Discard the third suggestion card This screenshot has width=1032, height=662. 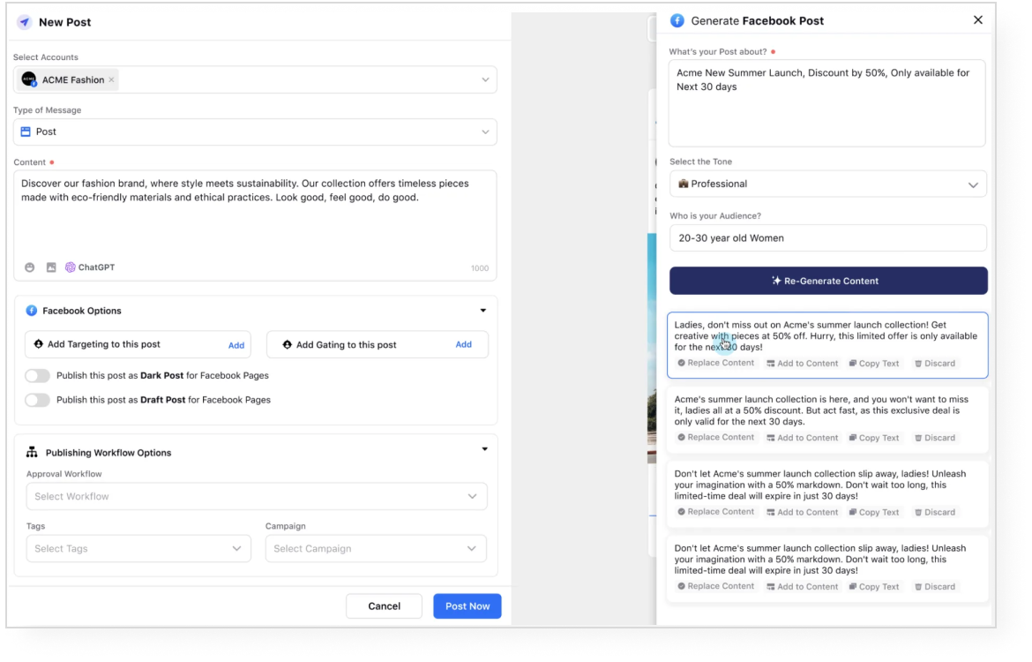coord(935,512)
